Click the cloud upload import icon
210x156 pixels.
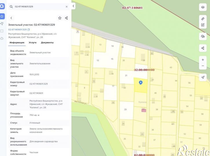click(x=203, y=37)
